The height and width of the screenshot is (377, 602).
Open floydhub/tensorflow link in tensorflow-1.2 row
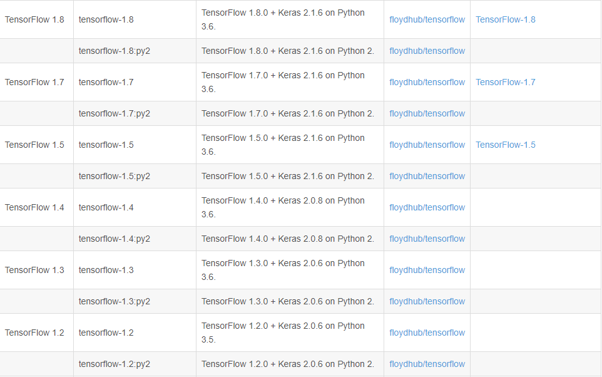click(x=427, y=333)
